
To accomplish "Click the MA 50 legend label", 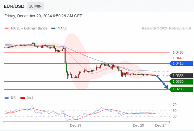I will tap(62, 28).
